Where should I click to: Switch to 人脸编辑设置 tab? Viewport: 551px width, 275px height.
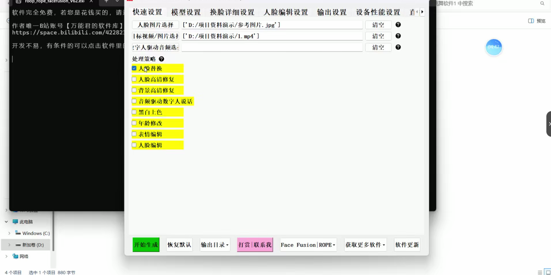[286, 12]
